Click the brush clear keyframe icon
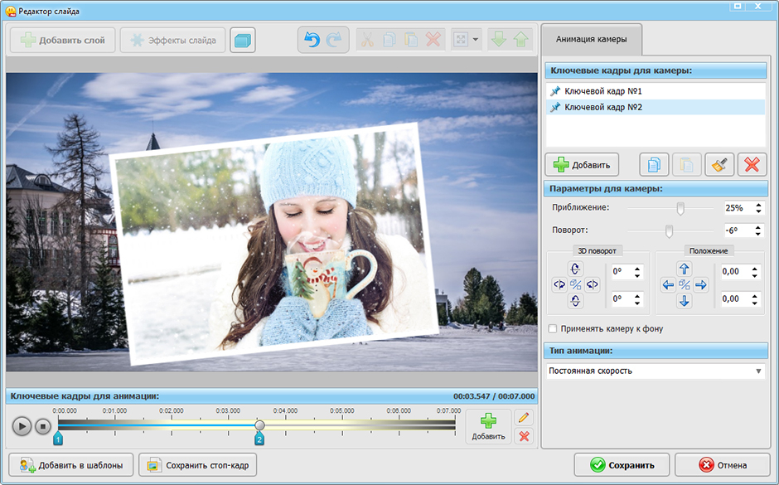 point(719,164)
